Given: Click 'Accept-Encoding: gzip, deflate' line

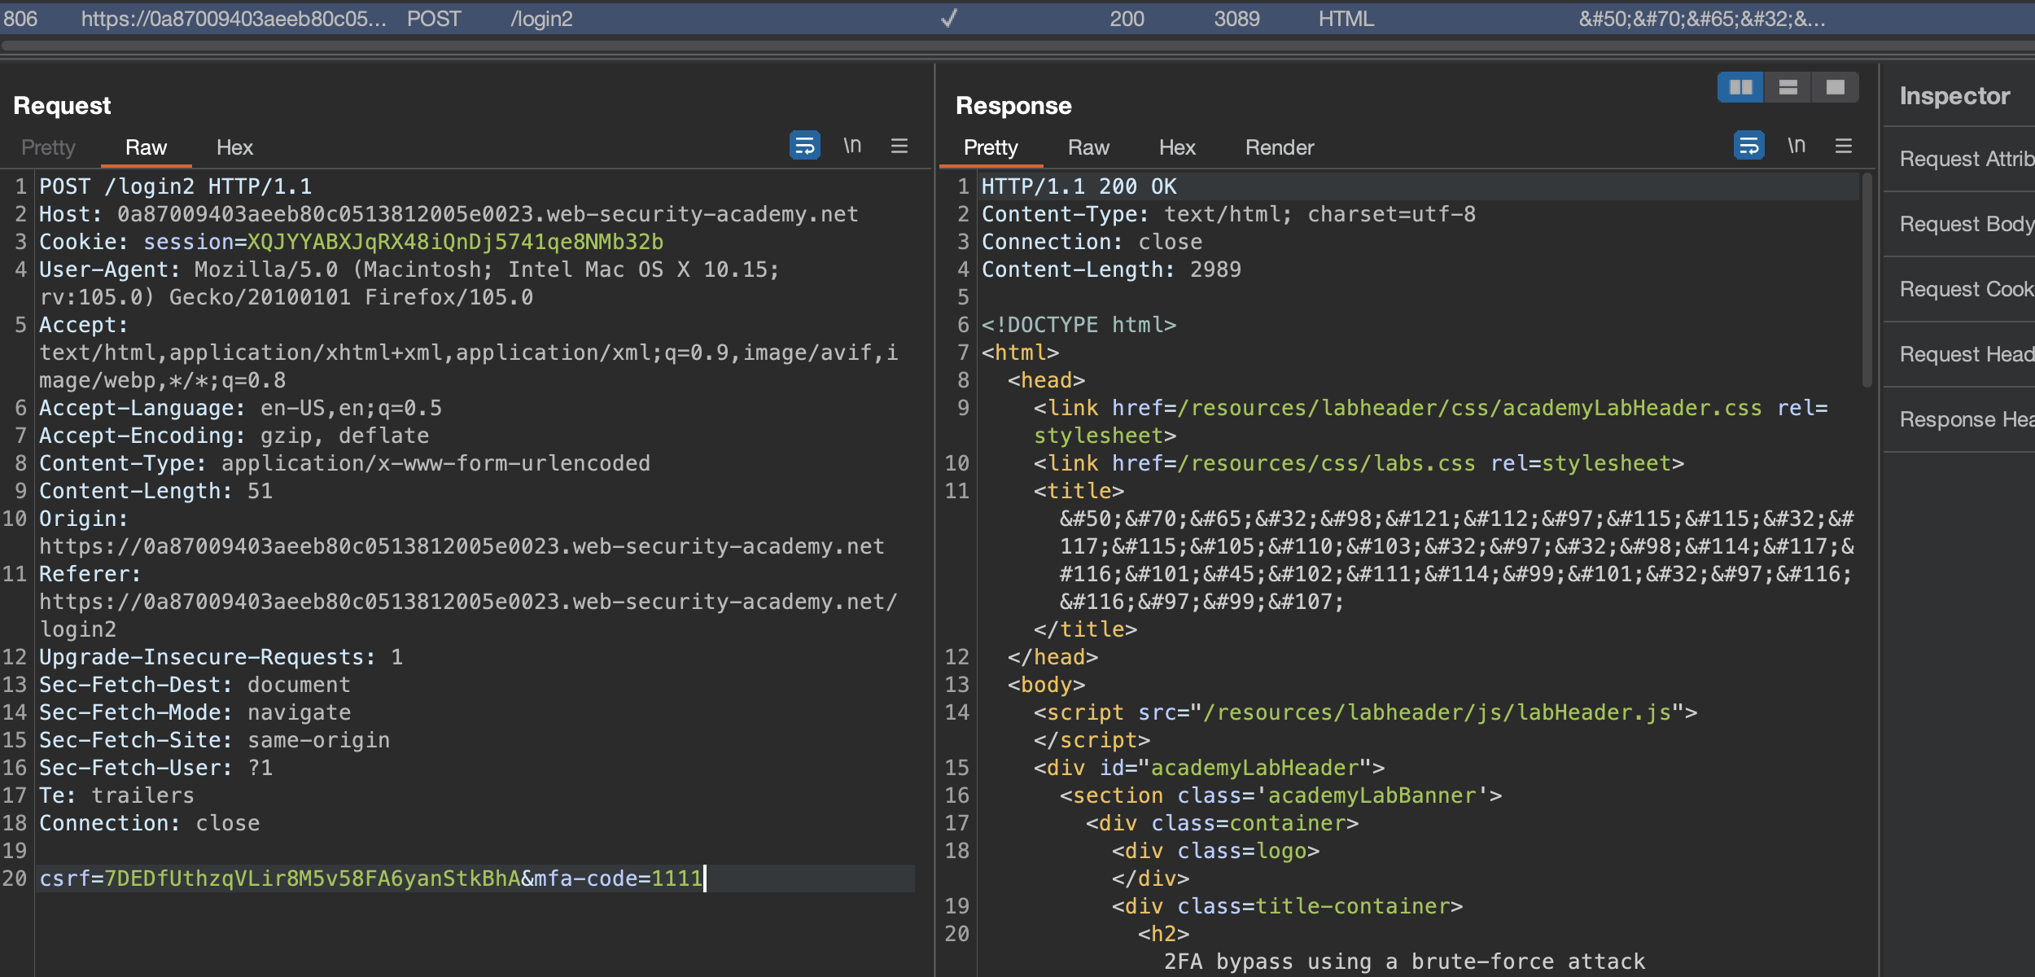Looking at the screenshot, I should [234, 436].
